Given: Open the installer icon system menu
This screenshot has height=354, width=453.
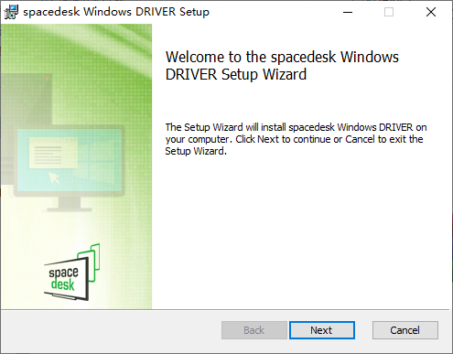Looking at the screenshot, I should (11, 12).
